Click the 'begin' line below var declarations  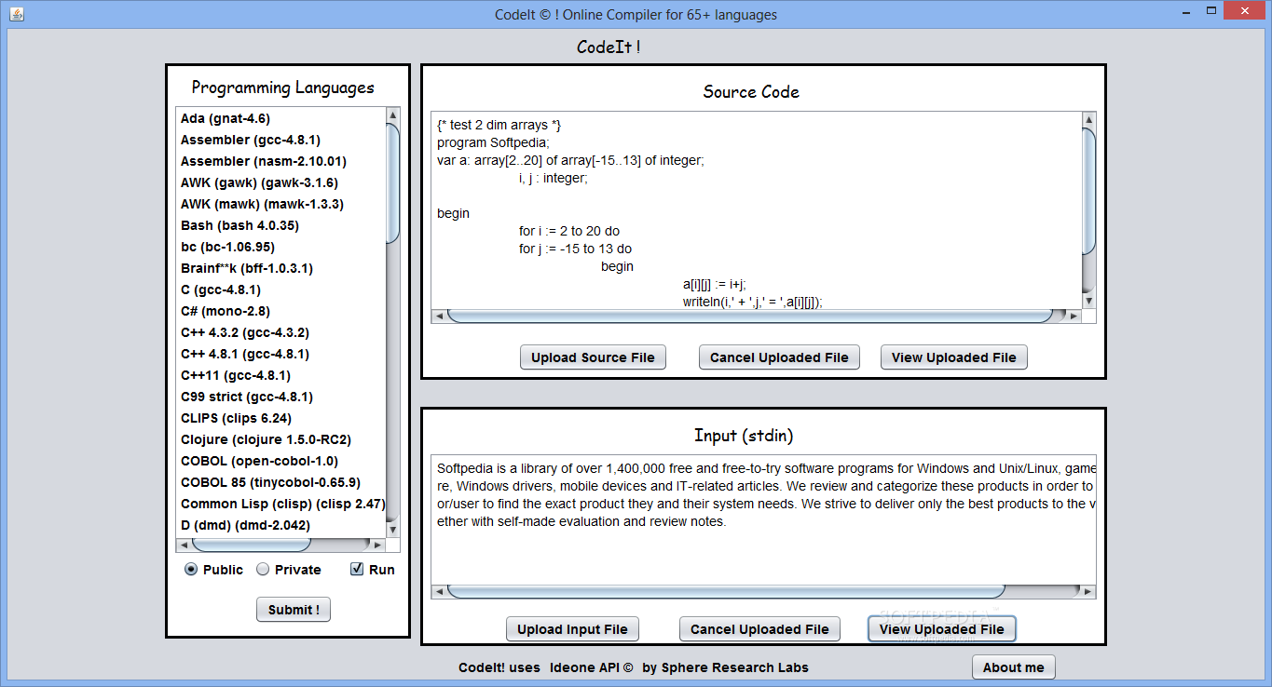[453, 213]
